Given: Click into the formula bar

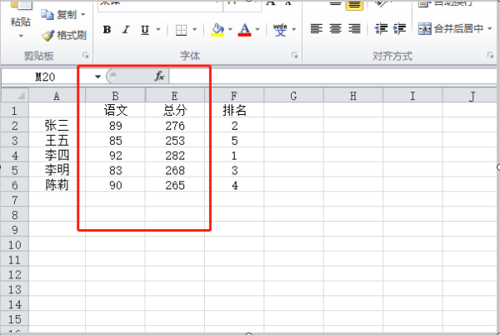Looking at the screenshot, I should [333, 77].
